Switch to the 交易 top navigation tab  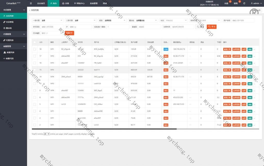(65, 3)
